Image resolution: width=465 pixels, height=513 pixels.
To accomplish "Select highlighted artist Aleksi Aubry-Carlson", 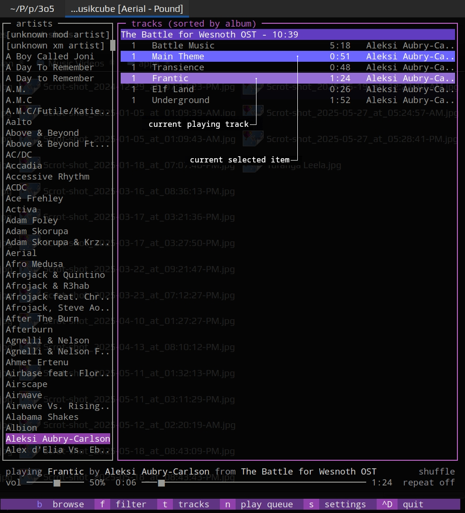I will point(57,439).
